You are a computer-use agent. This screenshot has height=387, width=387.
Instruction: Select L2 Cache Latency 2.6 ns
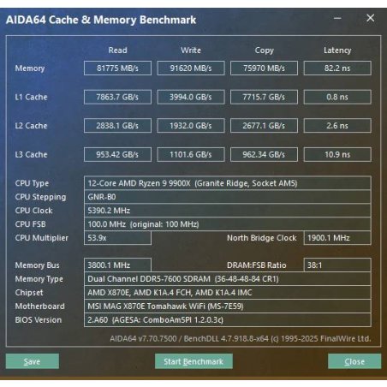337,126
